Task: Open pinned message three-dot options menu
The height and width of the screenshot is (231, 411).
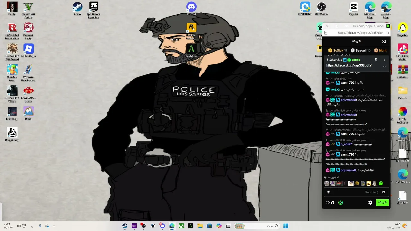Action: (384, 60)
